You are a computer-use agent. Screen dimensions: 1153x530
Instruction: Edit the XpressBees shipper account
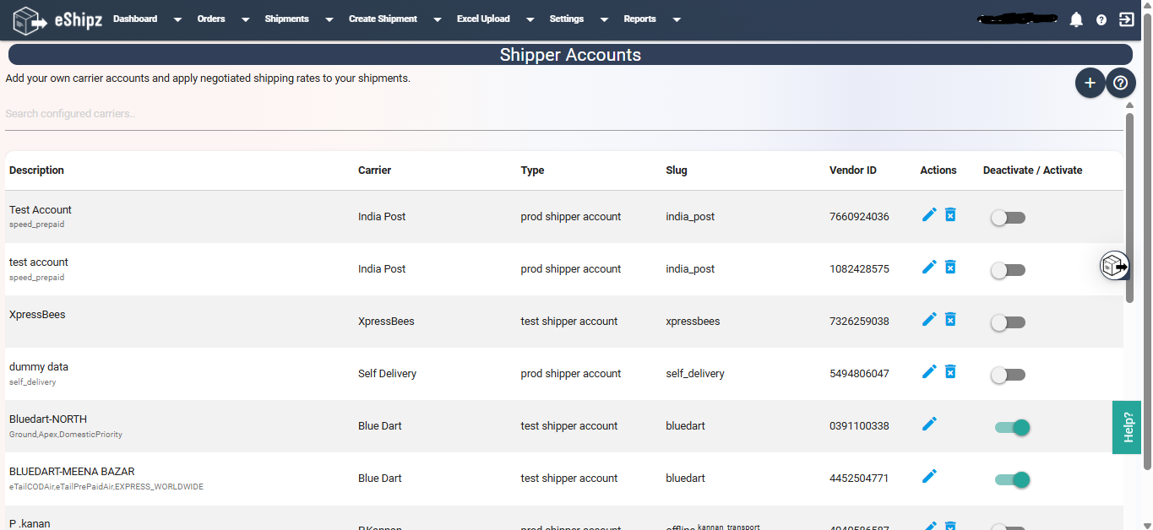coord(929,319)
